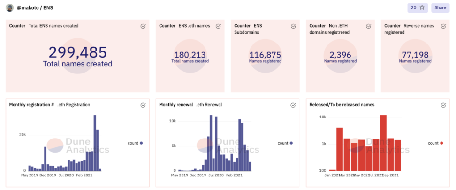Click verified checkmark on Released names chart

point(443,105)
